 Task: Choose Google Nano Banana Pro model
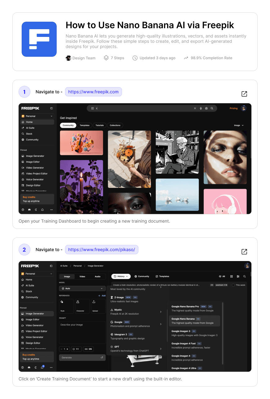click(x=194, y=308)
